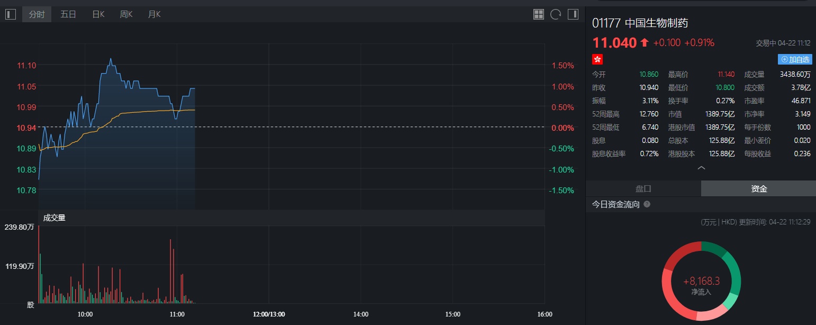The height and width of the screenshot is (325, 816).
Task: Click the 股息收益率 value 0.72%
Action: pyautogui.click(x=649, y=154)
